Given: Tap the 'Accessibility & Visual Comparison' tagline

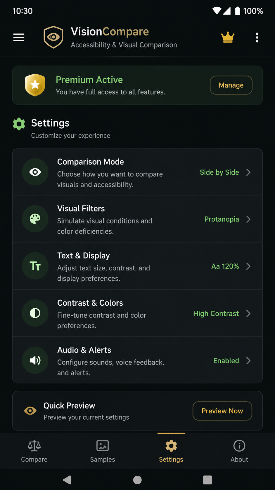Looking at the screenshot, I should tap(124, 45).
